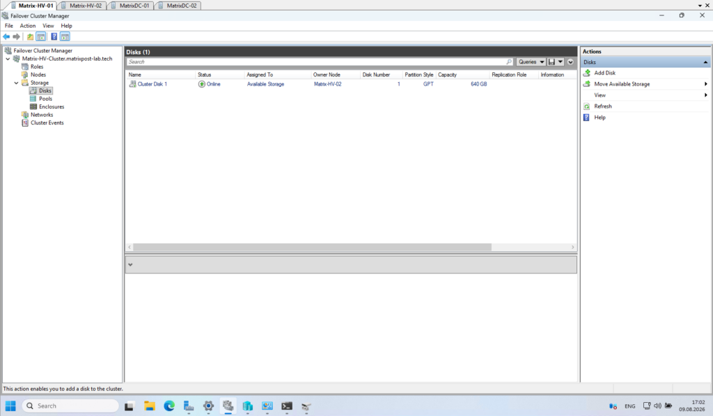
Task: Select Cluster Events in the tree
Action: pyautogui.click(x=47, y=122)
